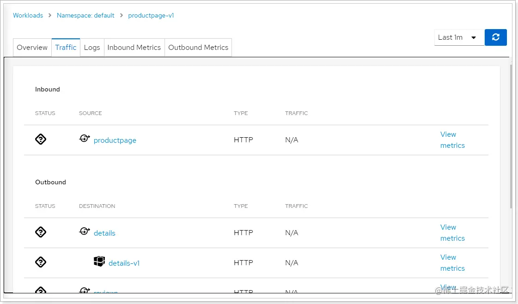
Task: View metrics for details service row
Action: pos(452,233)
